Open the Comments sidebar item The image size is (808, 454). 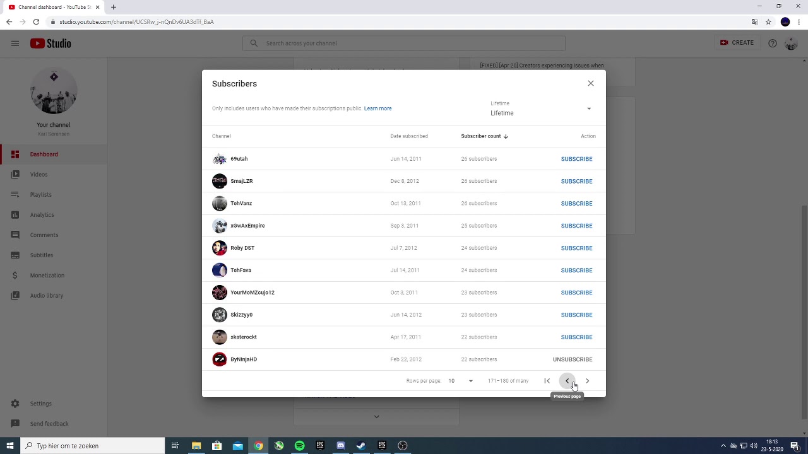coord(54,235)
